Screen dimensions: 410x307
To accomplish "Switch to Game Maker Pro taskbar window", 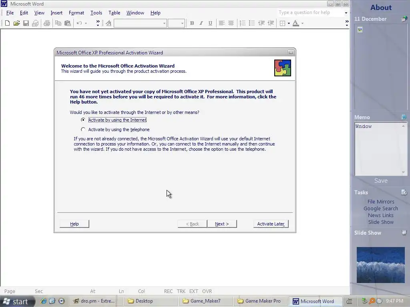I will point(260,301).
